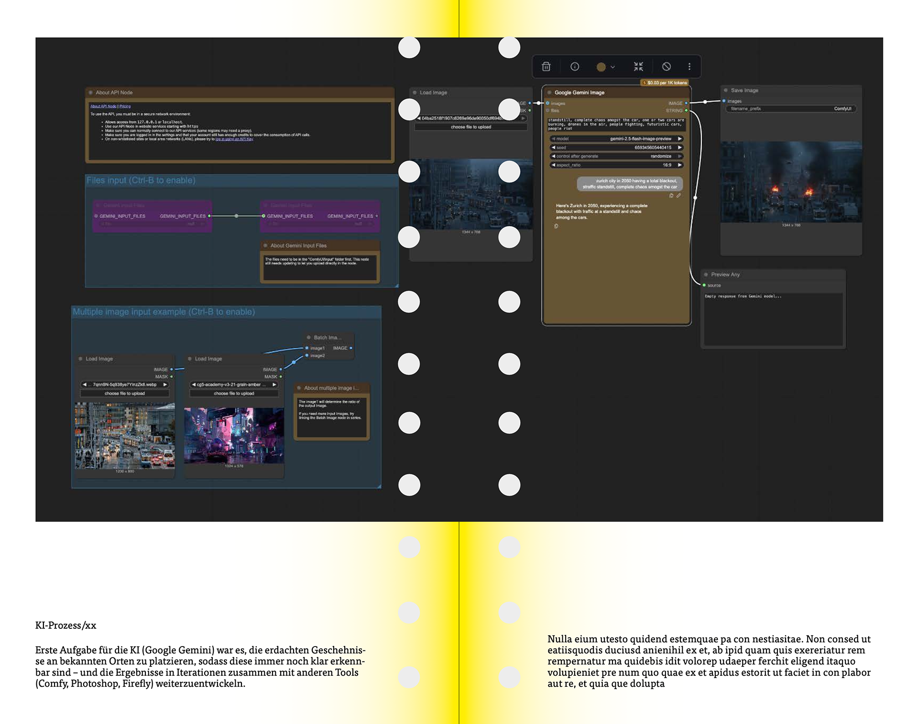Click the info icon in node toolbar
Image resolution: width=918 pixels, height=724 pixels.
575,66
